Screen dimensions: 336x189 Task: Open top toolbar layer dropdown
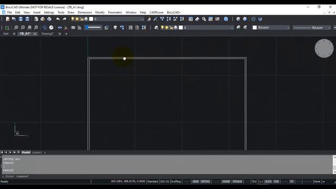click(142, 19)
